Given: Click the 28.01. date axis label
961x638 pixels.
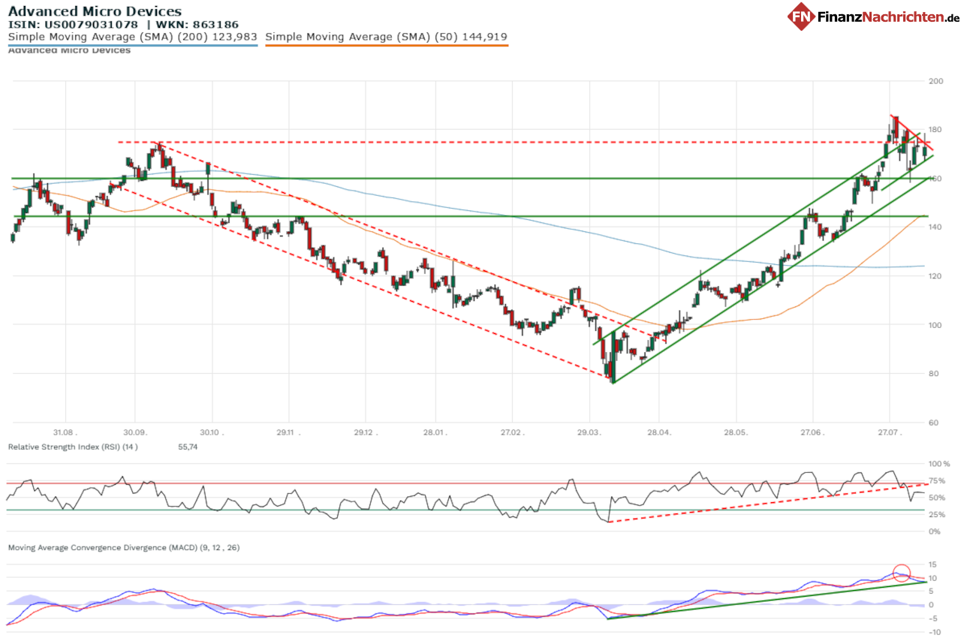Looking at the screenshot, I should point(435,432).
